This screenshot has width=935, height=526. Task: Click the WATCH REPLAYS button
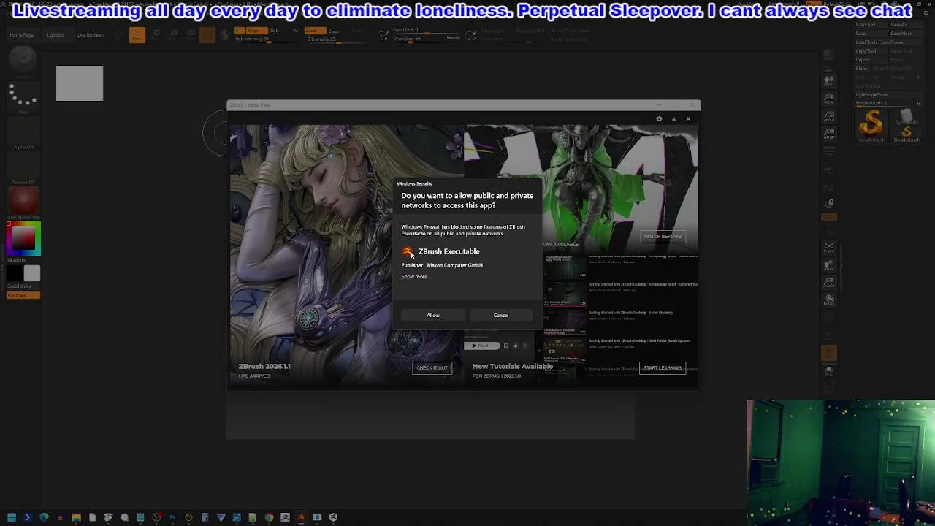pyautogui.click(x=662, y=236)
